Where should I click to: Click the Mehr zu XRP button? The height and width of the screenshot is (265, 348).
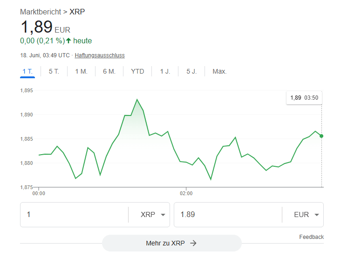(171, 243)
